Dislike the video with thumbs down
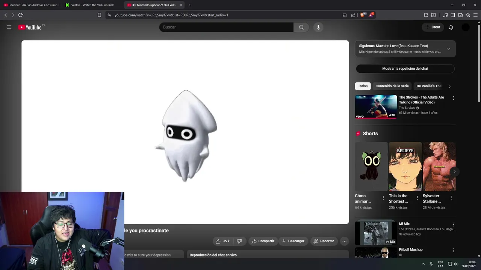Viewport: 481px width, 270px height. tap(239, 241)
